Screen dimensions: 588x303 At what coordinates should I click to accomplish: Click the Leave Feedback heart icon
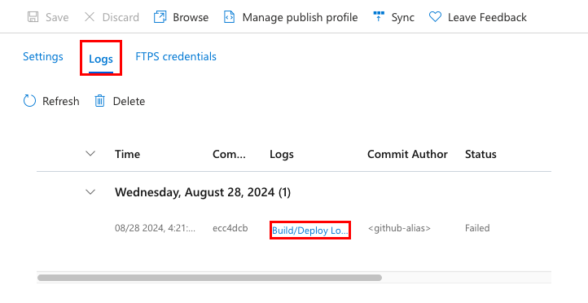point(435,17)
